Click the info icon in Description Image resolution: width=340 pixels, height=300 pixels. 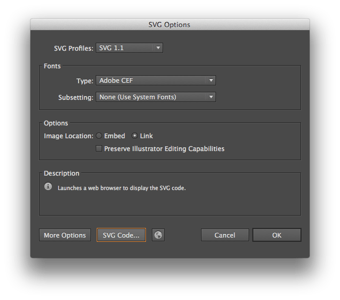(x=48, y=187)
